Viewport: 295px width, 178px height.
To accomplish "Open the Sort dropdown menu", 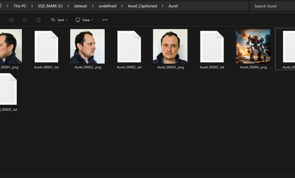I will [x=59, y=20].
